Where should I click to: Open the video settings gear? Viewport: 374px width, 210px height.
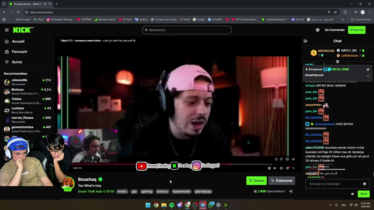(288, 168)
